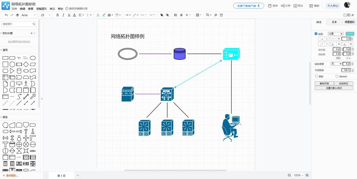This screenshot has height=179, width=357.
Task: Click the 保存 save icon
Action: (273, 6)
